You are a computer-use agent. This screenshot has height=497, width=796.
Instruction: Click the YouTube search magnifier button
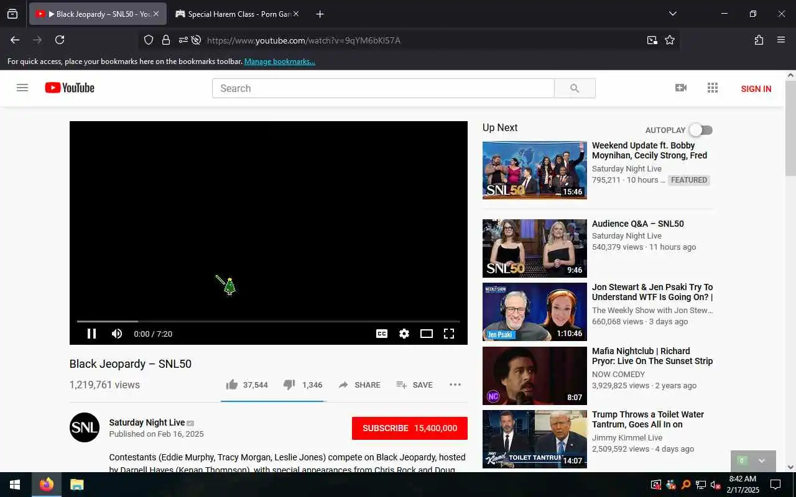click(x=575, y=88)
